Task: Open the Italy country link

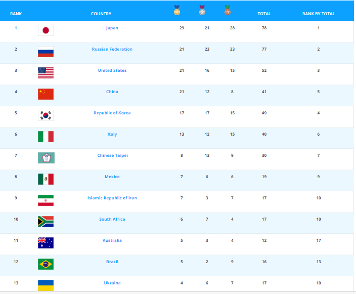Action: coord(112,134)
